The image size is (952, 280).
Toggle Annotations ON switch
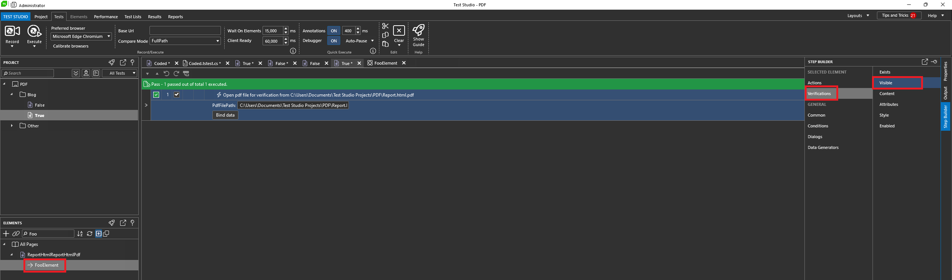[x=334, y=31]
